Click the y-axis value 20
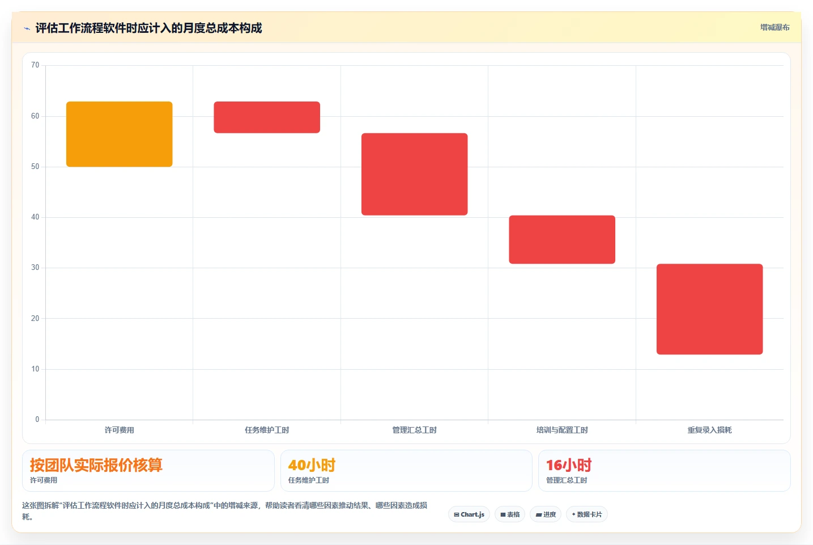The height and width of the screenshot is (545, 813). [35, 319]
